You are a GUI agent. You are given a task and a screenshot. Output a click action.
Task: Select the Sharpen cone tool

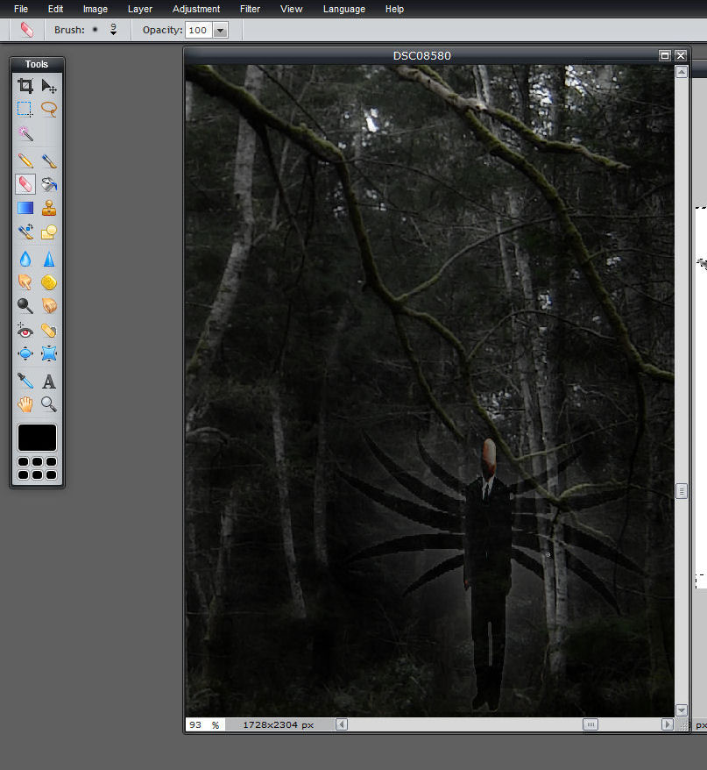click(48, 259)
